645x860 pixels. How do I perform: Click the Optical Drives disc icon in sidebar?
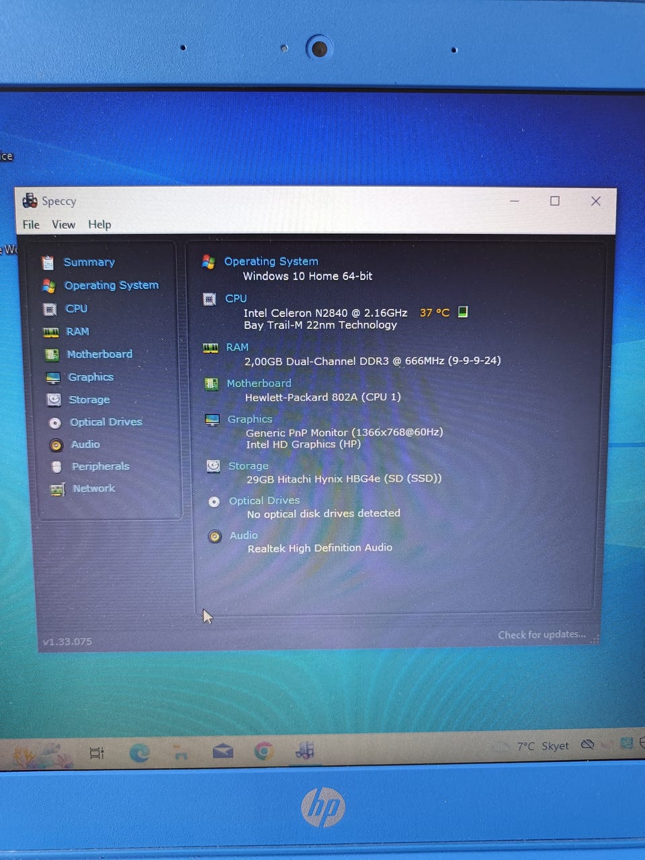55,423
